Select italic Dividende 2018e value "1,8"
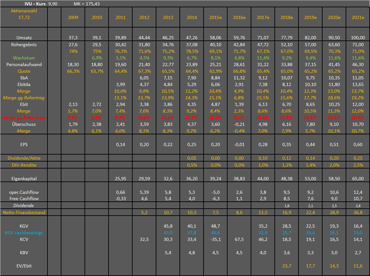 point(287,206)
